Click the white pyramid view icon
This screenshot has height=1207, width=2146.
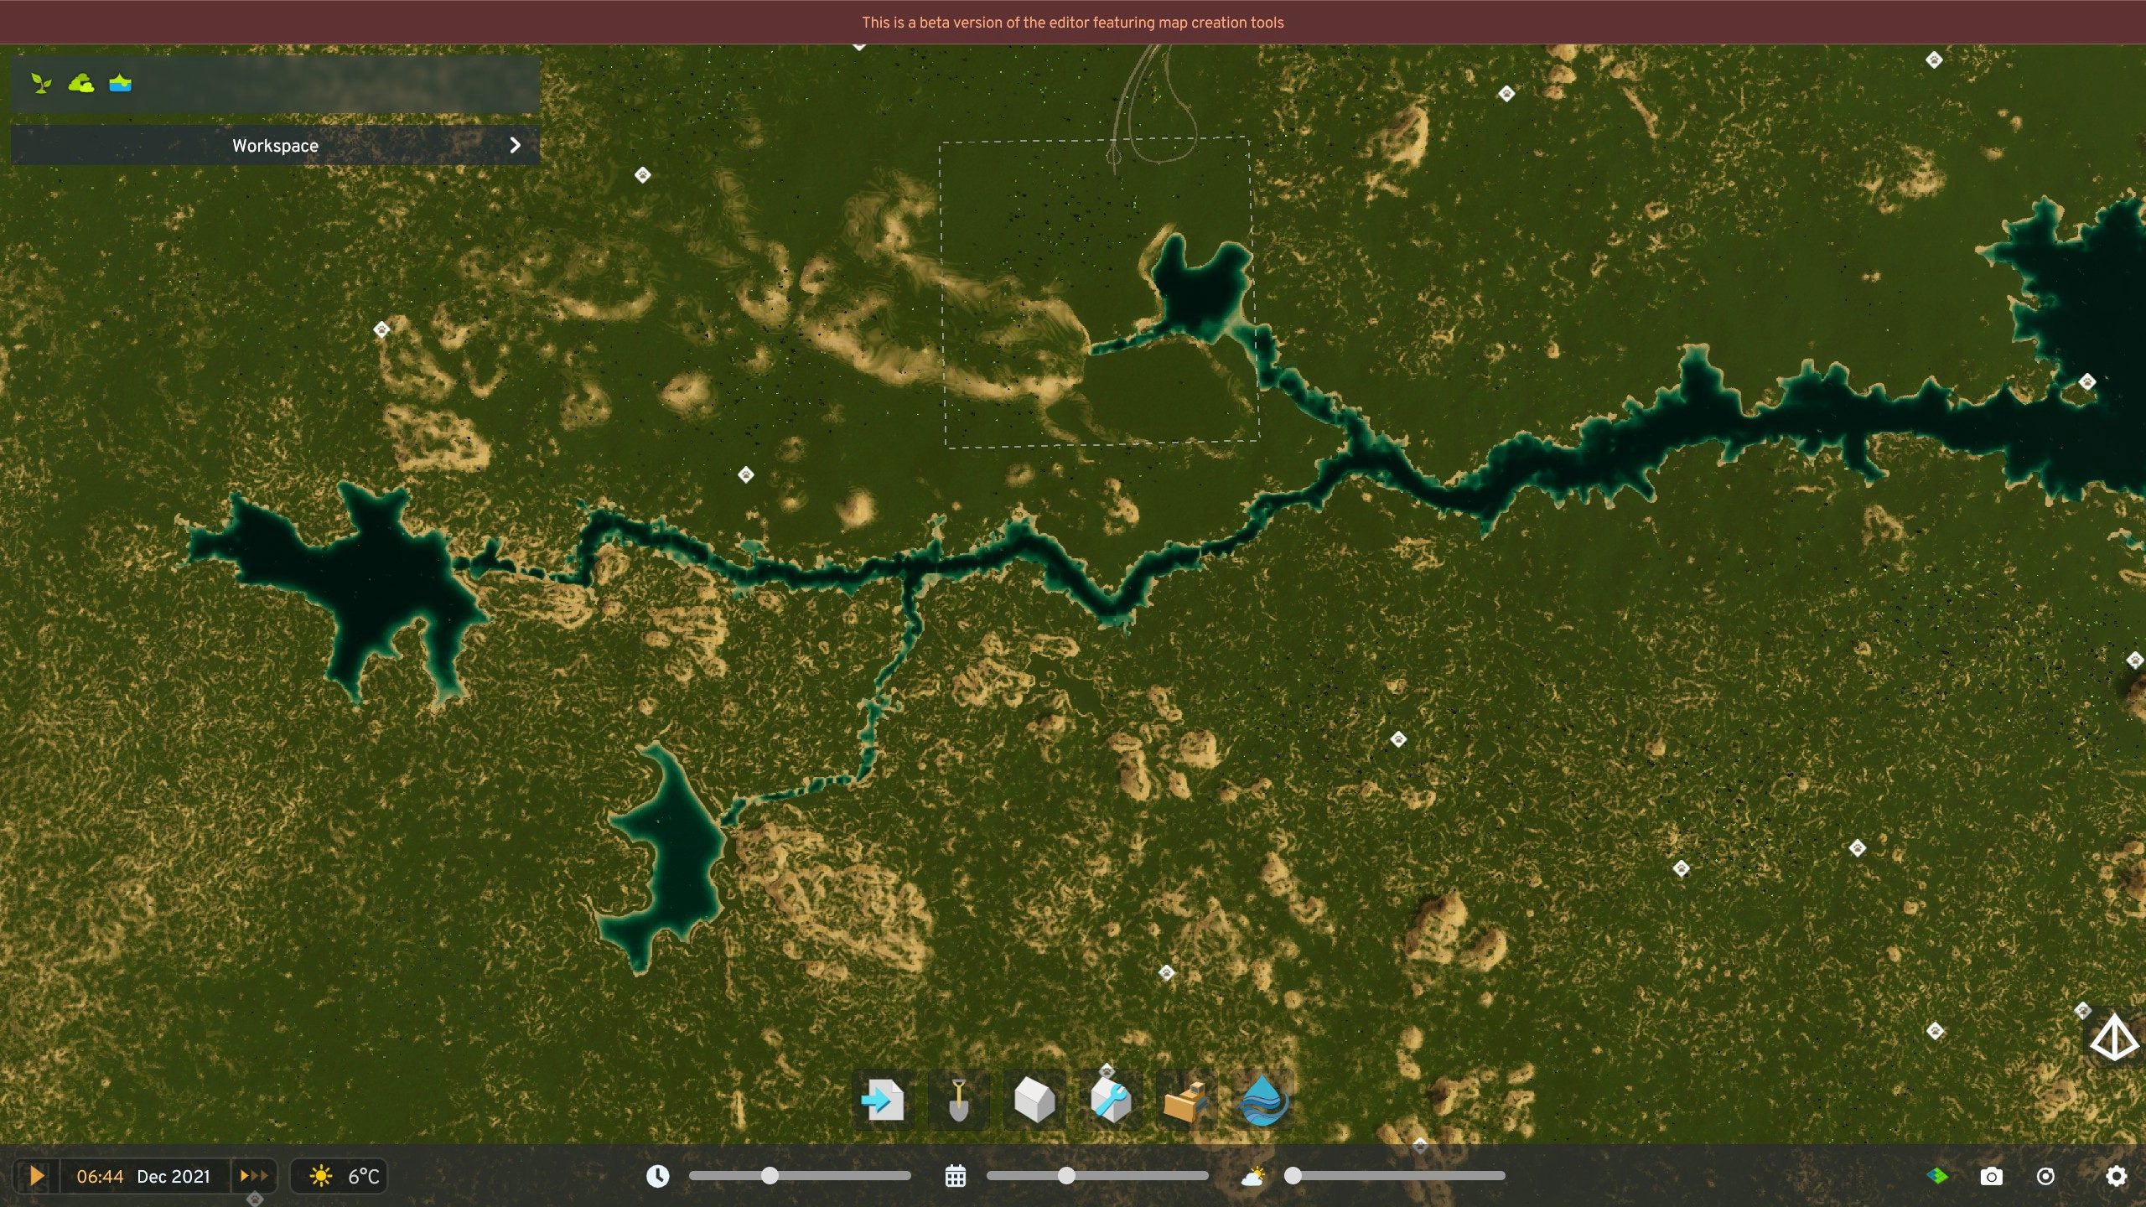(2112, 1037)
